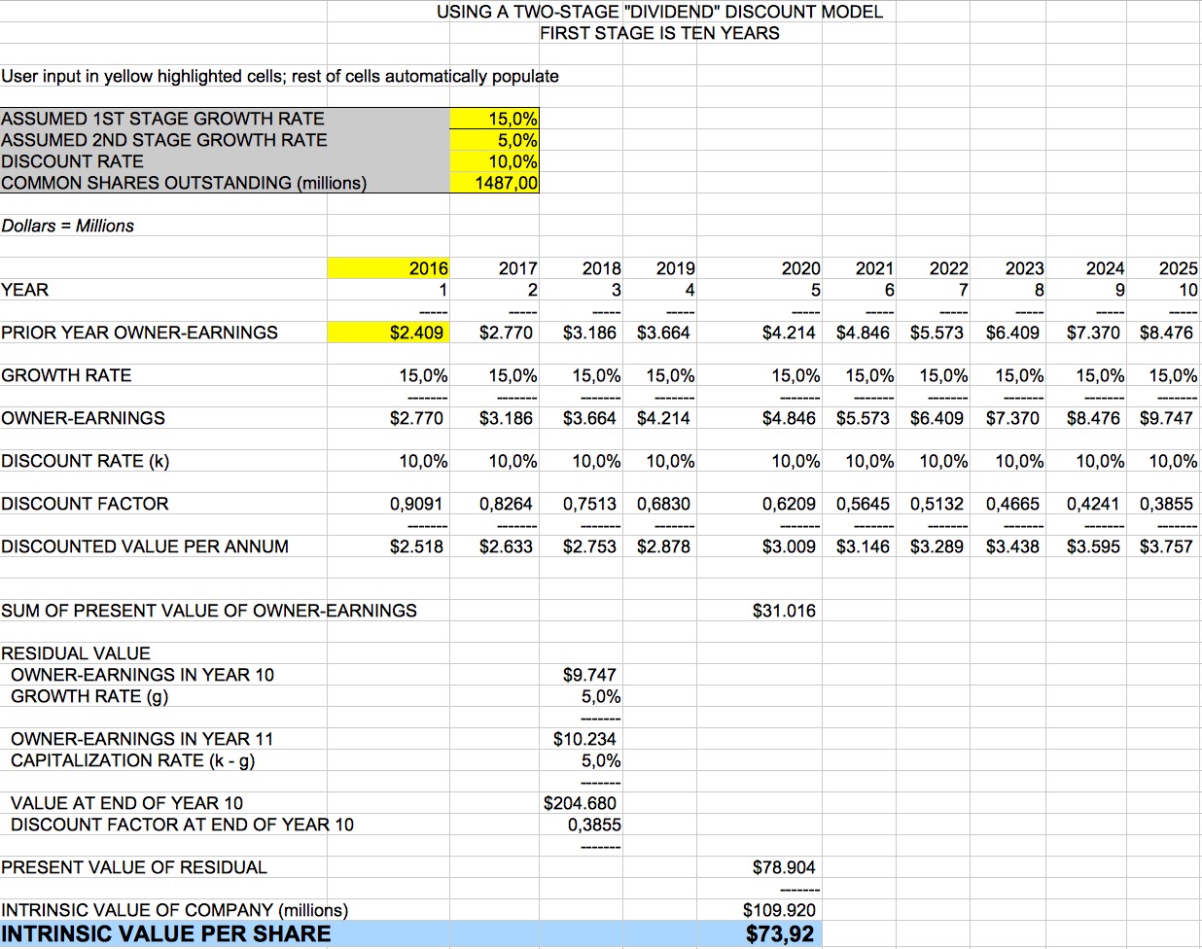
Task: Click discounted value $3.757
Action: tap(1166, 546)
